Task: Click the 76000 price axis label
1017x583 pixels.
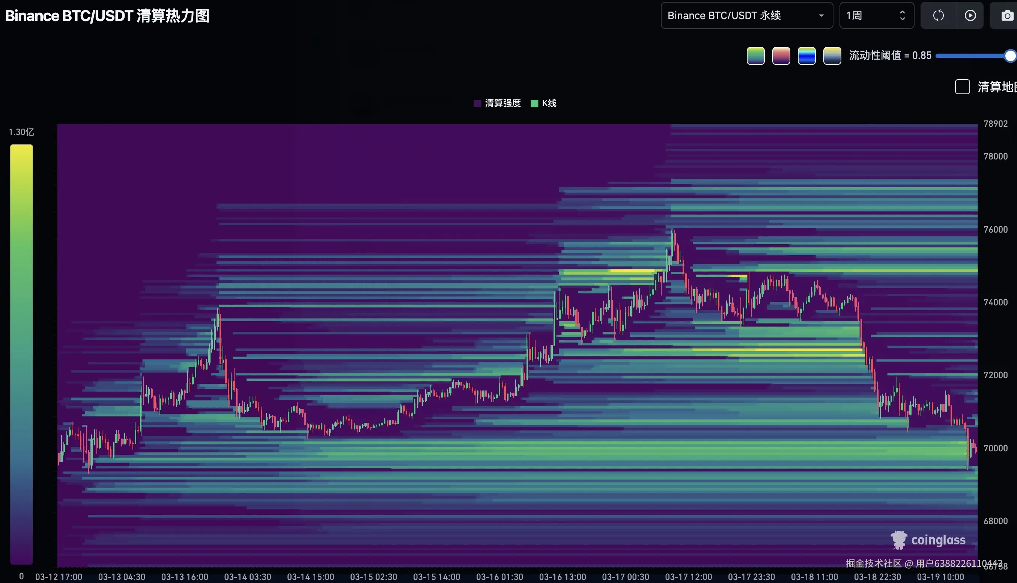Action: click(995, 230)
